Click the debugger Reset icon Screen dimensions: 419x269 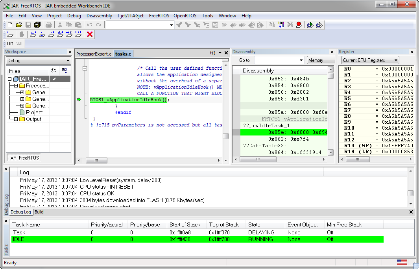[x=10, y=34]
